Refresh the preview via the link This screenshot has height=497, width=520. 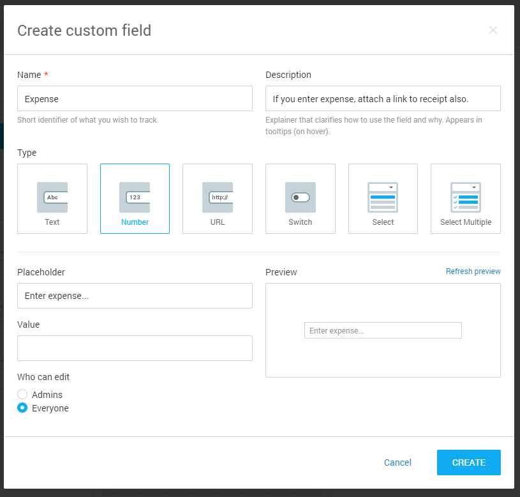pos(473,271)
